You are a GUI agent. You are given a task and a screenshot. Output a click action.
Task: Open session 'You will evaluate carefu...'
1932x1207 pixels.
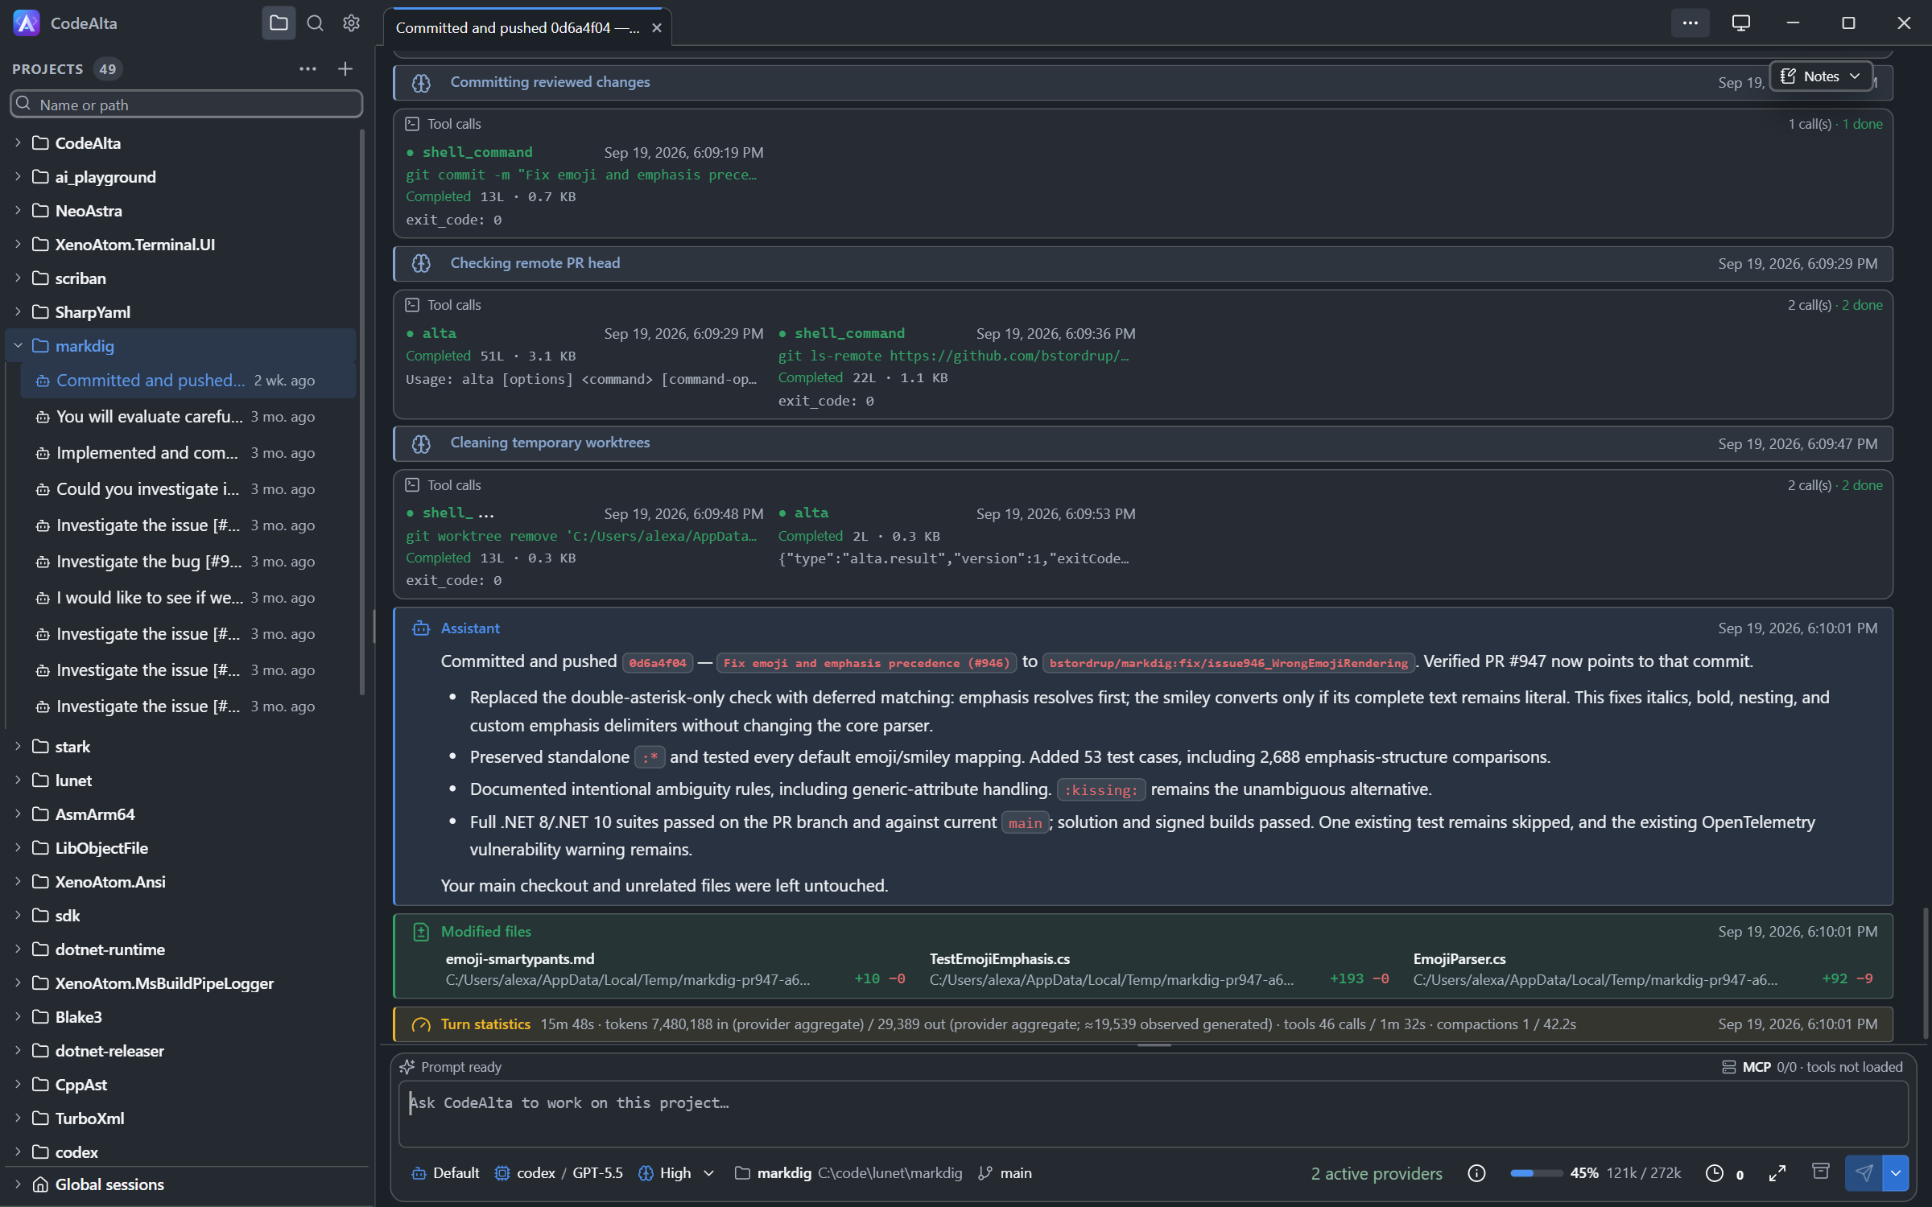(188, 417)
